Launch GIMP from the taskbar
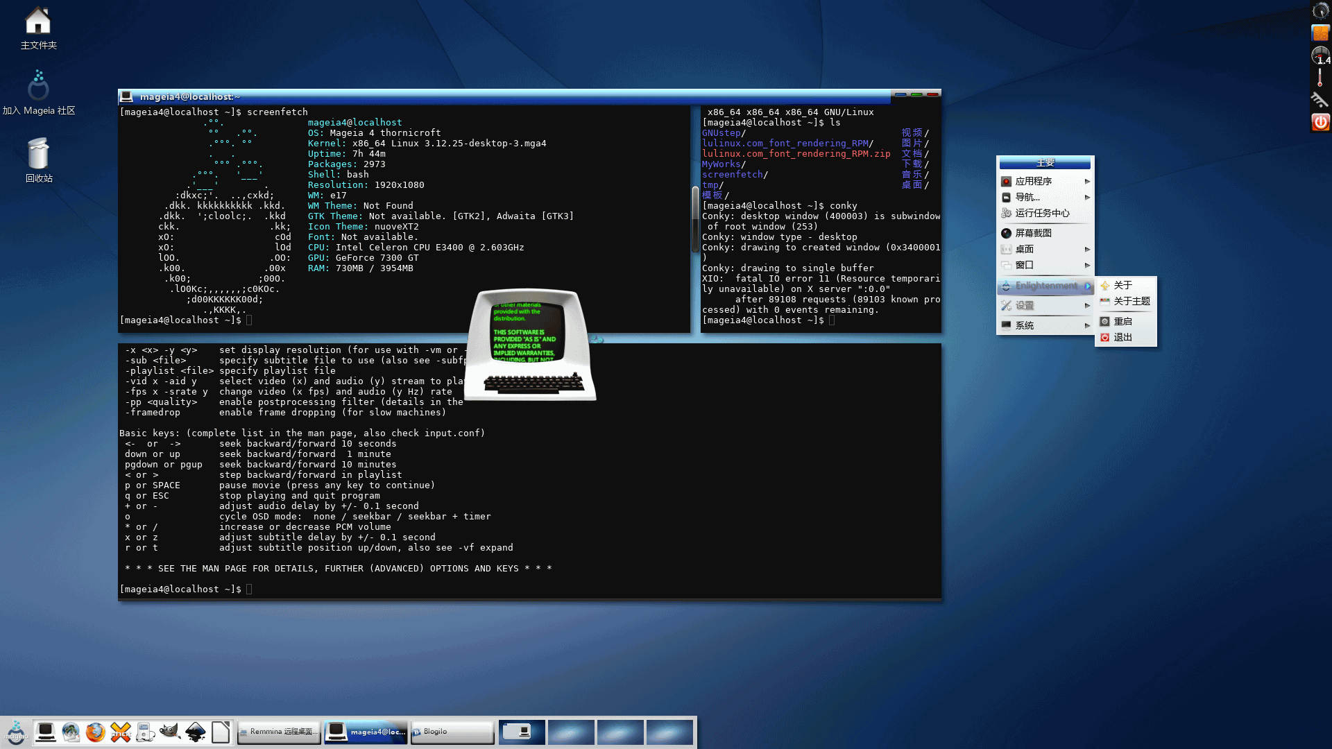The height and width of the screenshot is (749, 1332). point(170,732)
